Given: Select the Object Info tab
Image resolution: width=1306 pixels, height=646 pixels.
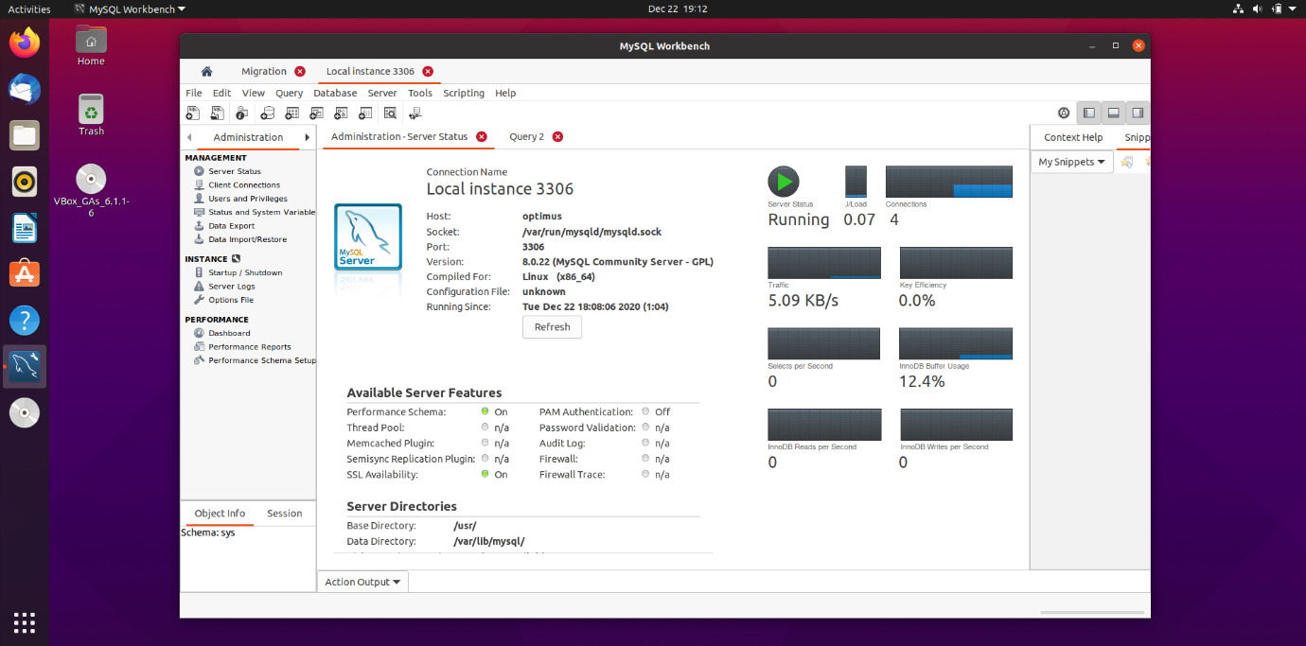Looking at the screenshot, I should pos(220,513).
